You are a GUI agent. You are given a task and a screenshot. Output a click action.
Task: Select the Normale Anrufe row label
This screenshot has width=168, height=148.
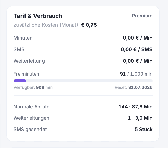point(31,107)
